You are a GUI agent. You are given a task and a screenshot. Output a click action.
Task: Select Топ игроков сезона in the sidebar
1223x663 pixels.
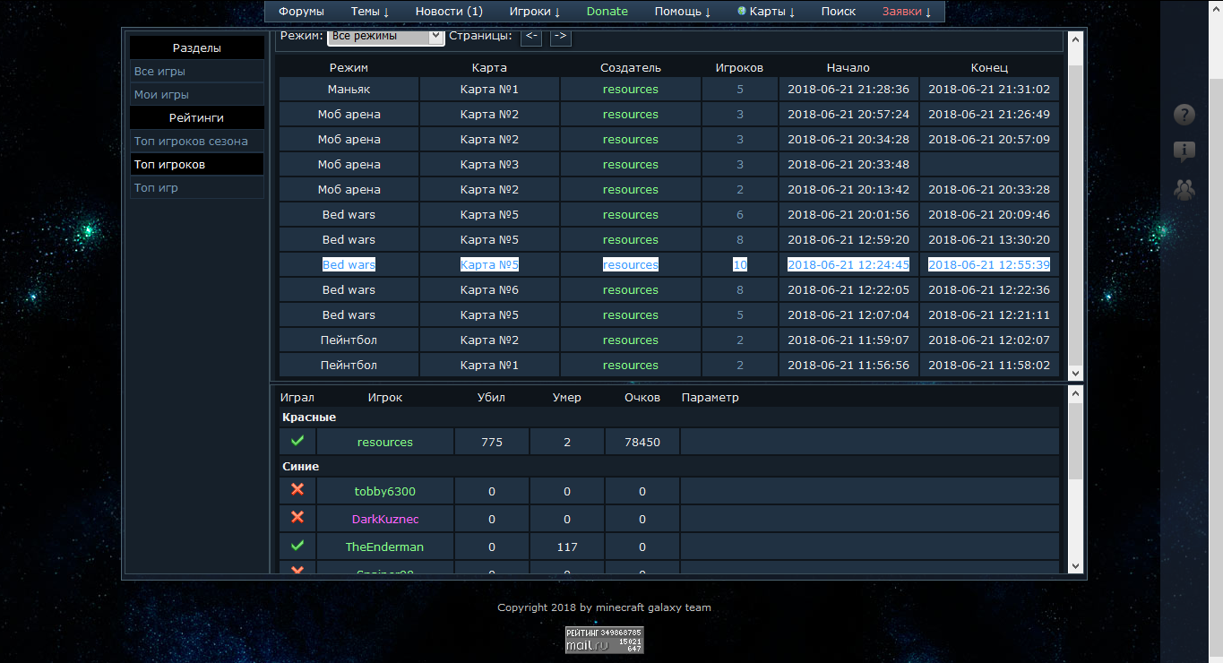[191, 142]
